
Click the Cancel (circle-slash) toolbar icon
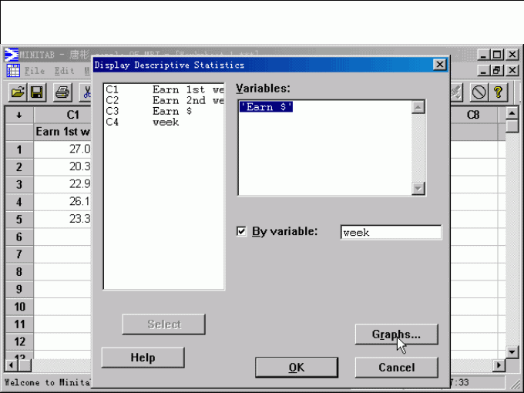click(479, 92)
